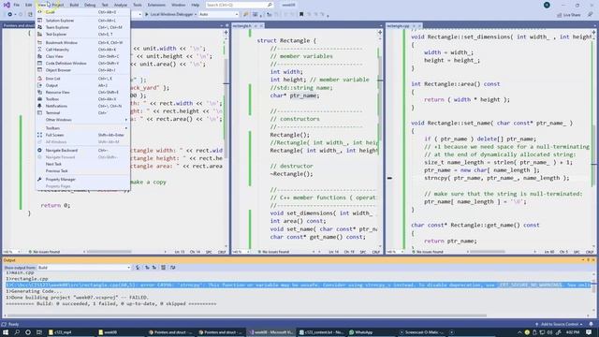Image resolution: width=599 pixels, height=337 pixels.
Task: Click the feedback icon beside Live Share
Action: tap(591, 15)
